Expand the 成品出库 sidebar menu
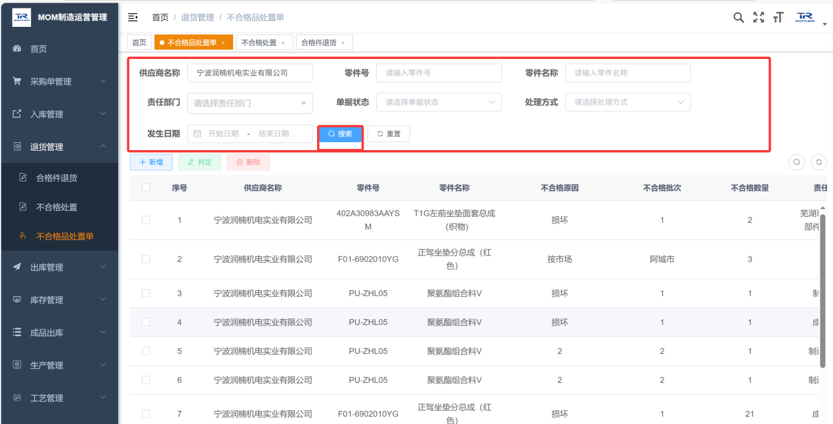Viewport: 833px width, 424px height. pyautogui.click(x=59, y=333)
